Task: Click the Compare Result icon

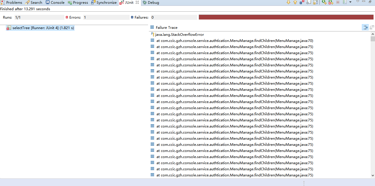Action: (x=372, y=27)
